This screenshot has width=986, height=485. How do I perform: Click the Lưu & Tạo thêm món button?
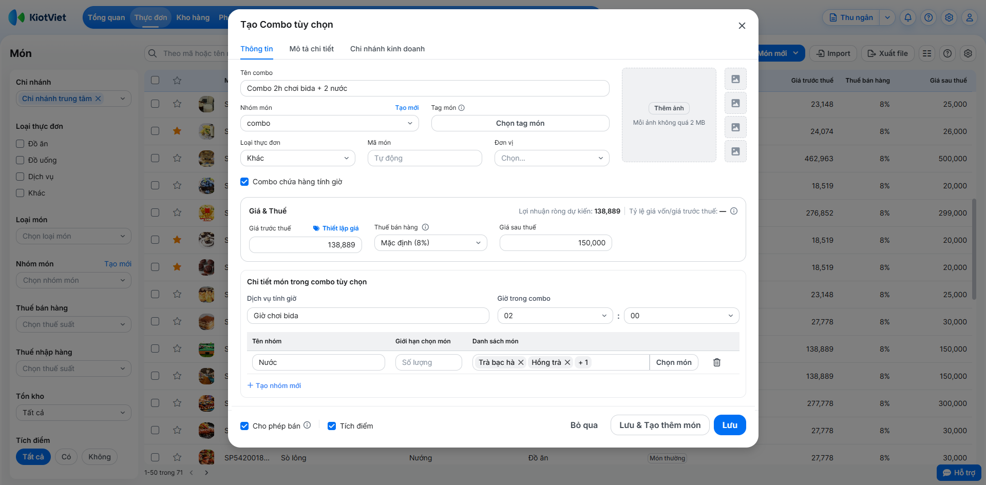[659, 425]
